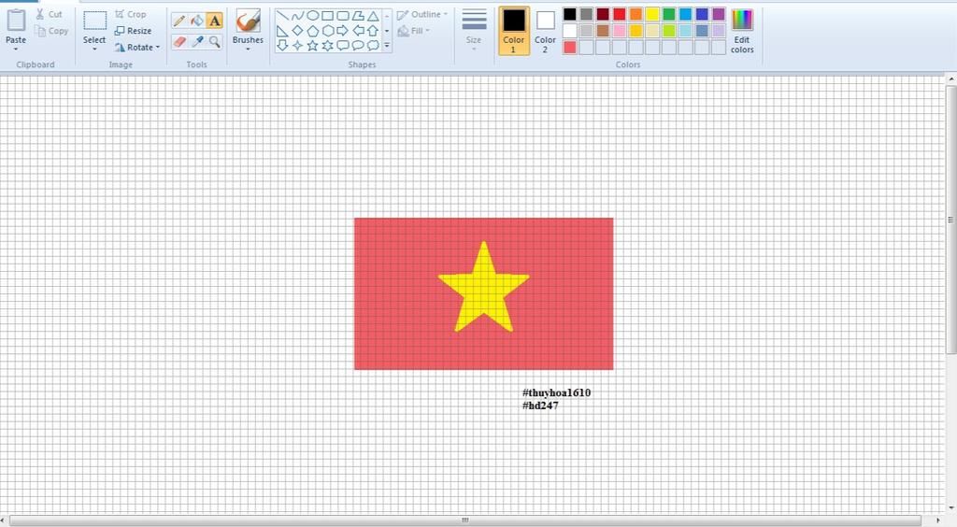Pick the orange color swatch
Viewport: 957px width, 527px height.
coord(636,14)
